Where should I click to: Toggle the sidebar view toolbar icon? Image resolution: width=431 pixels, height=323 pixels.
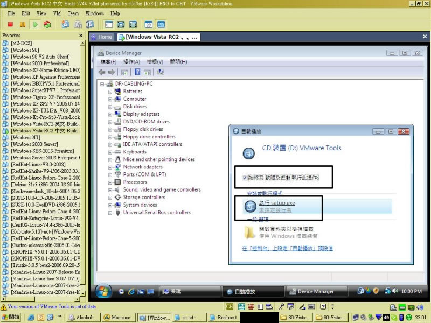pos(109,24)
